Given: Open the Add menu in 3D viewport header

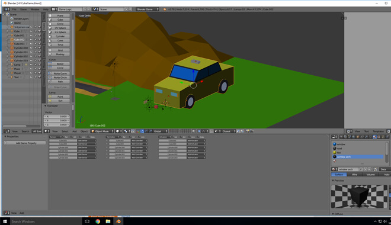Looking at the screenshot, I should (75, 131).
